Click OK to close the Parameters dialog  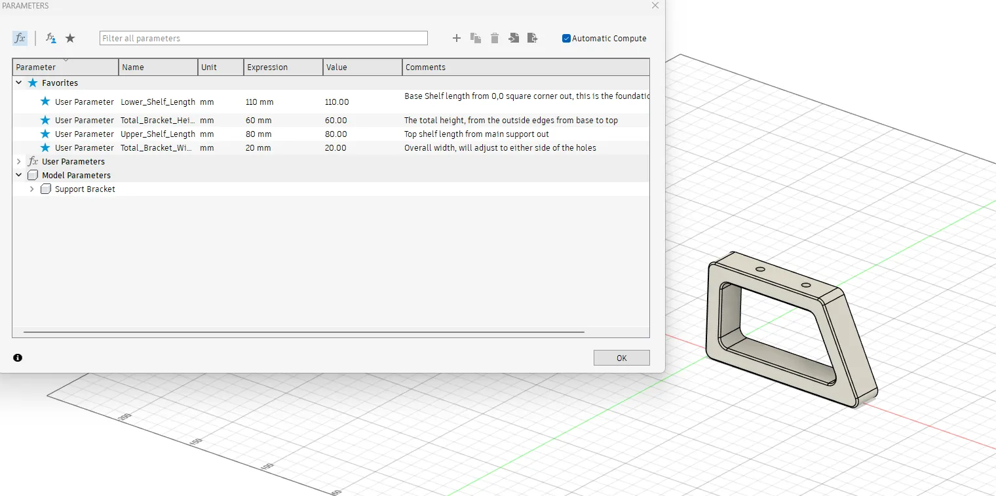pyautogui.click(x=622, y=358)
